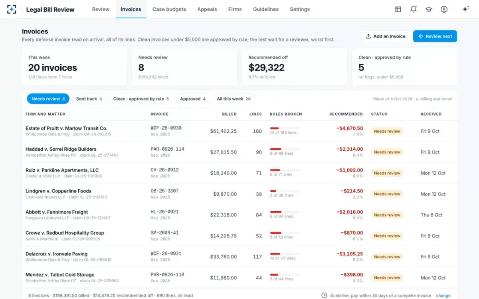Sort by Rules Broken column header
The width and height of the screenshot is (479, 299).
click(x=286, y=114)
